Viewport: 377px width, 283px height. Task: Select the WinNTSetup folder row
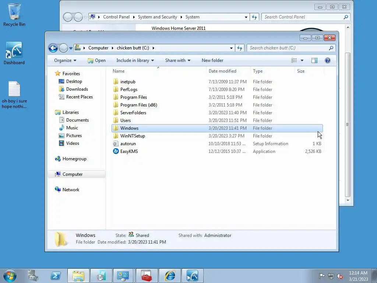coord(217,136)
